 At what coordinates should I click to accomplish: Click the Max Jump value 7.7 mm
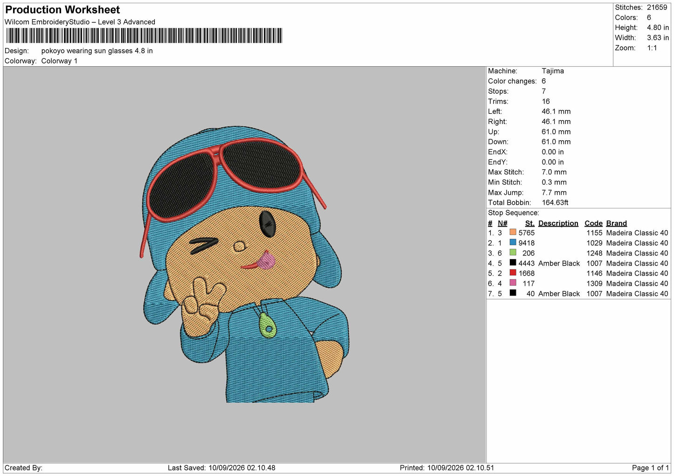coord(554,193)
